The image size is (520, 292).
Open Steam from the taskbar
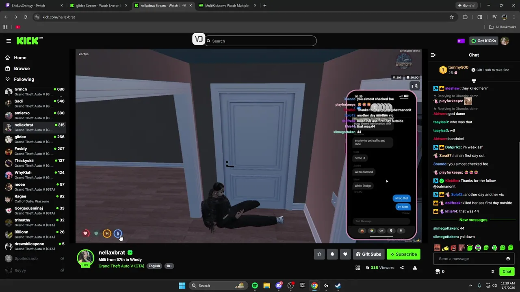tap(338, 286)
